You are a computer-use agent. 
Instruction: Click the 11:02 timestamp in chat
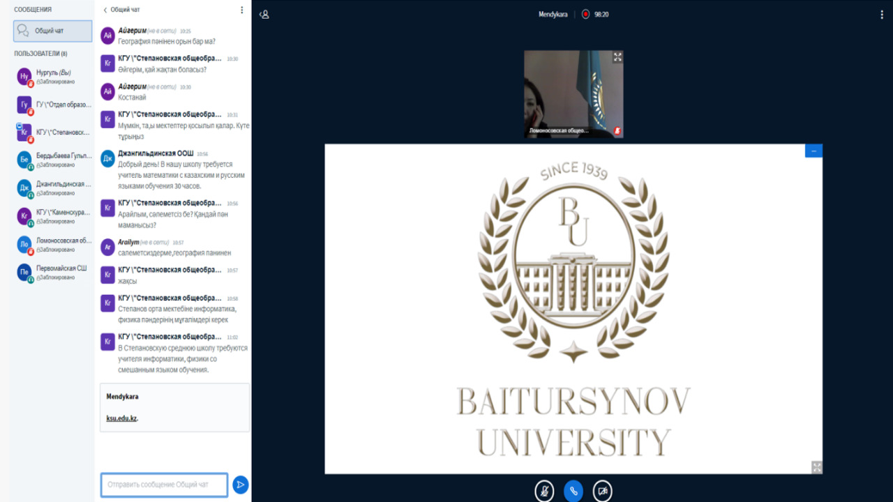coord(232,337)
